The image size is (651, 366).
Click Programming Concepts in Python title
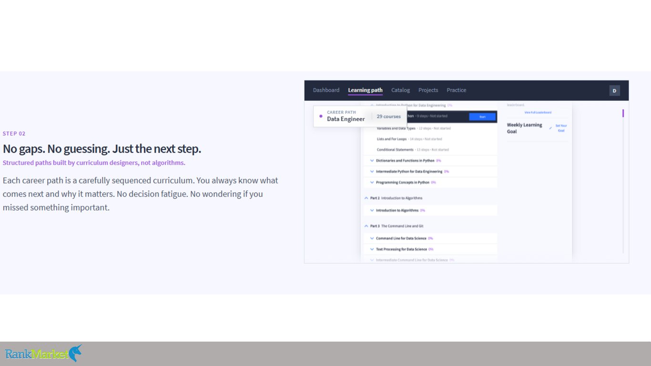[403, 183]
